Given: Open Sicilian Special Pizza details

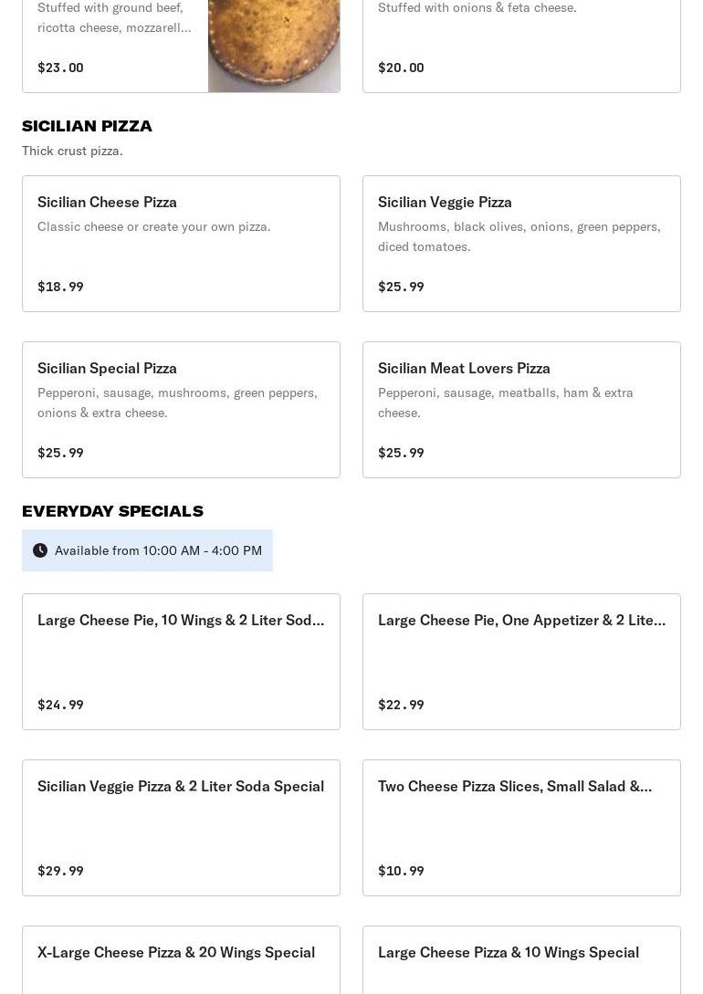Looking at the screenshot, I should (181, 410).
